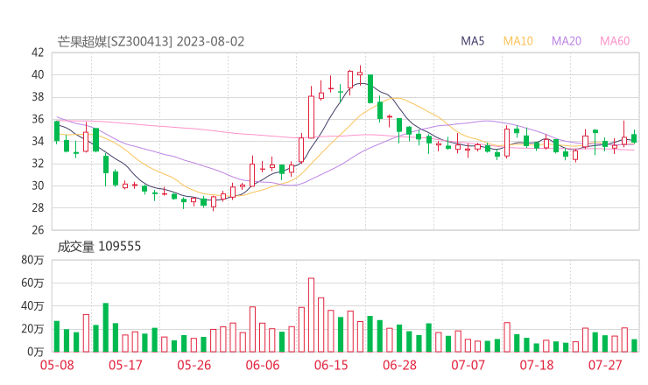Click the 40万 volume axis label
Screen dimensions: 648x385
(x=32, y=305)
